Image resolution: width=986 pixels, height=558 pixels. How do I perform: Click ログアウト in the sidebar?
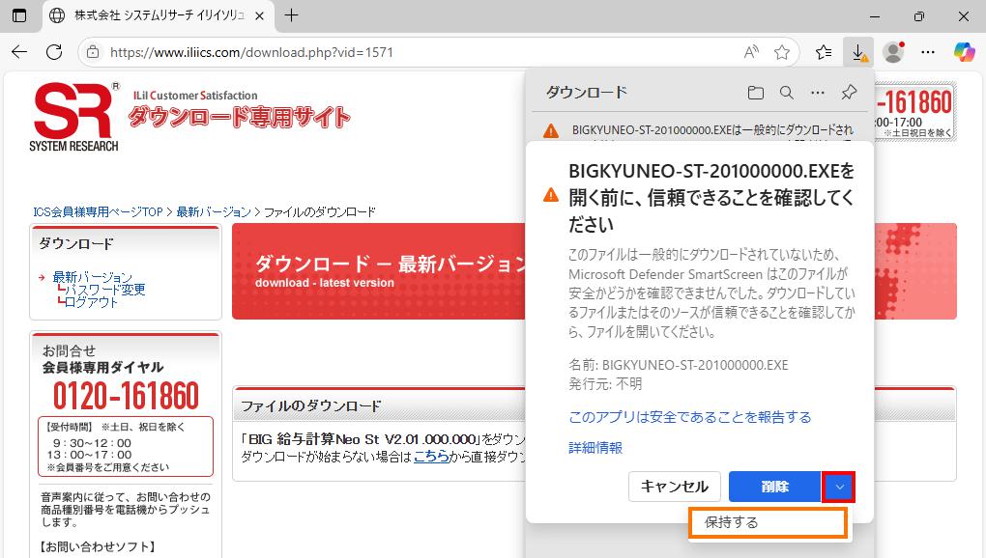(91, 302)
